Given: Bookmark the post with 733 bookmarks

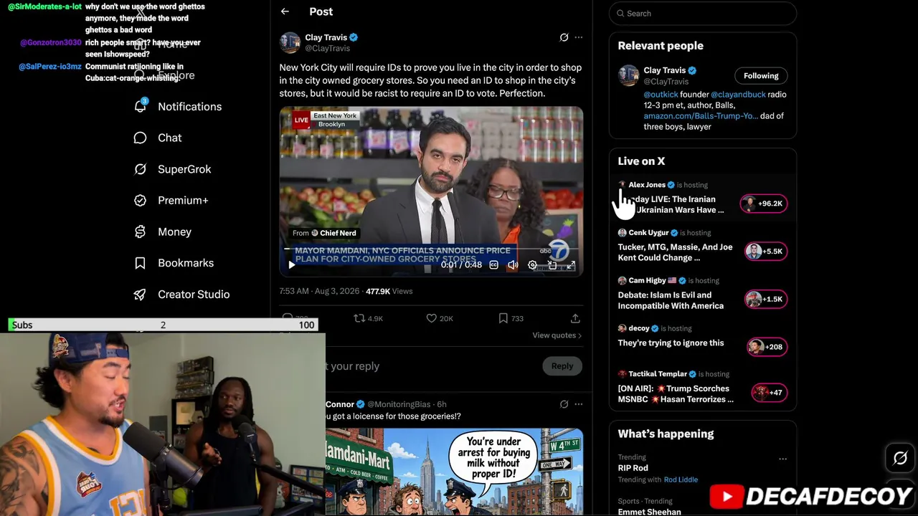Looking at the screenshot, I should (511, 318).
